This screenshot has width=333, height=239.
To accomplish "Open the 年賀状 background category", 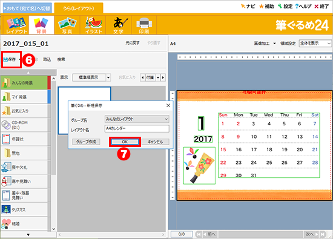I will pos(24,139).
